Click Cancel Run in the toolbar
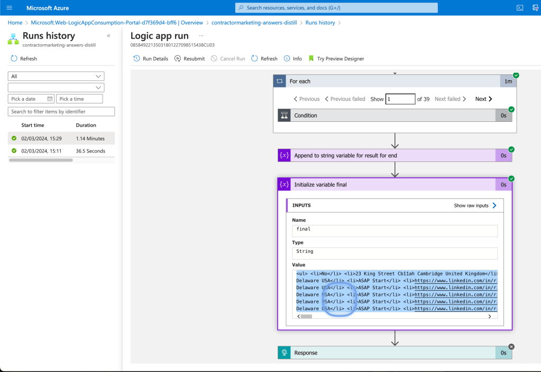The image size is (541, 372). pyautogui.click(x=228, y=59)
